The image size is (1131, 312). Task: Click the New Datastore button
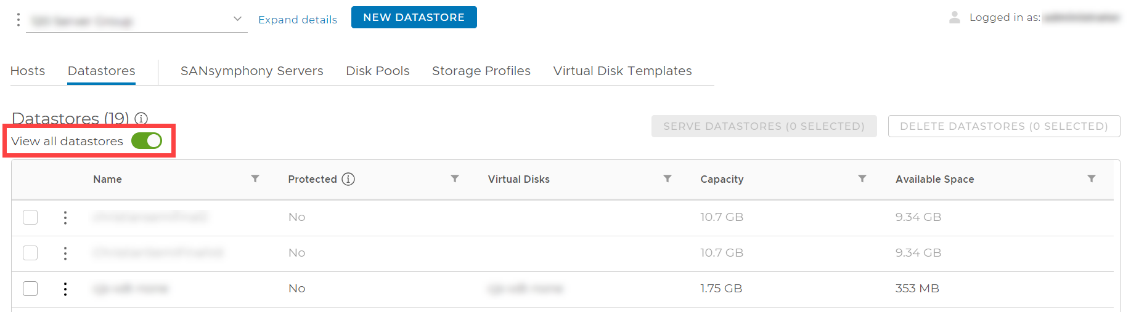[x=414, y=17]
